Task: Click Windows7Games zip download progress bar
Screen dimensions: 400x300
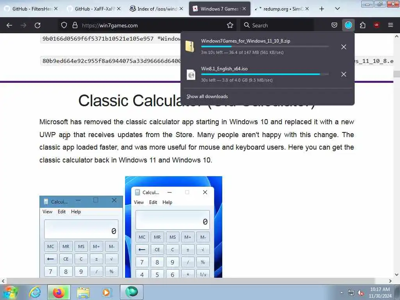Action: tap(264, 47)
